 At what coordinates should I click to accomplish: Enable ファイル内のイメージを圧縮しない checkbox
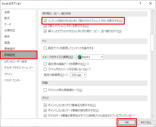point(45,69)
